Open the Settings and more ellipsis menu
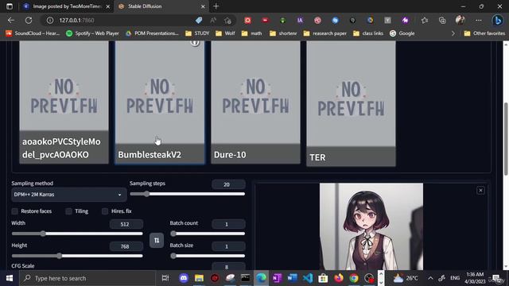Image resolution: width=509 pixels, height=286 pixels. 479,20
